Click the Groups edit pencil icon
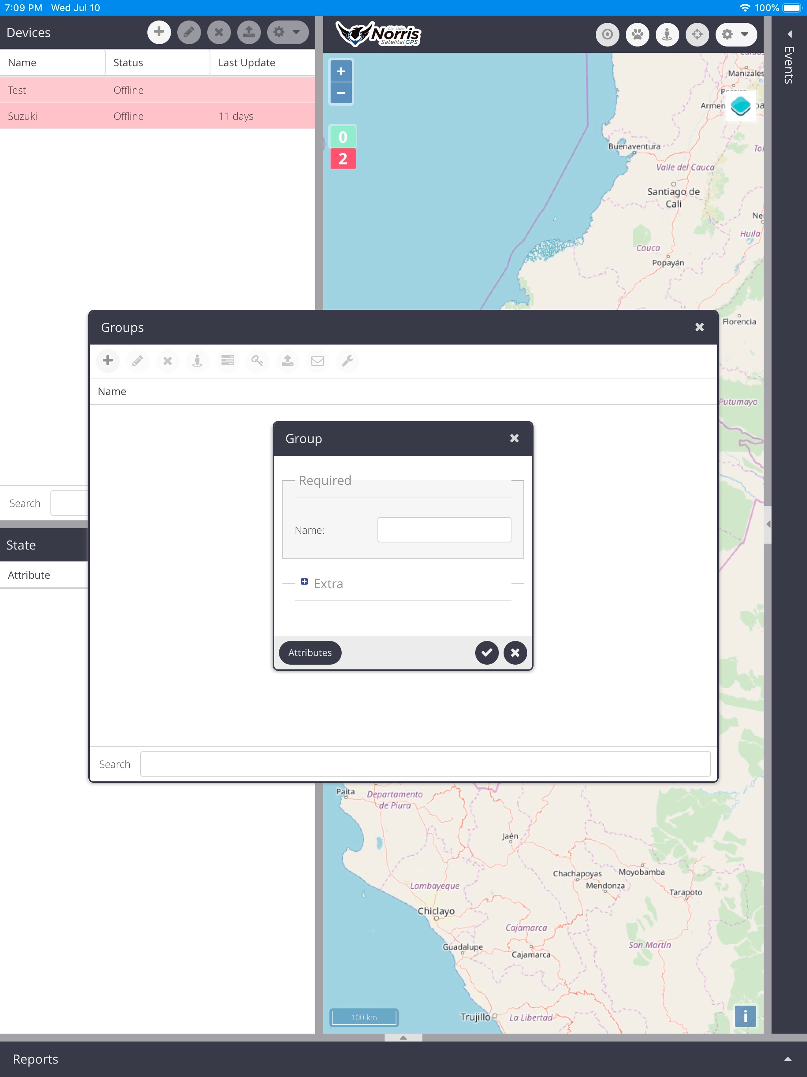 [138, 361]
